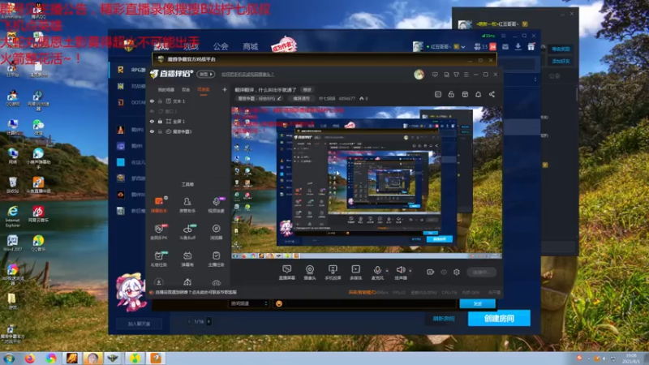Add 直播屏幕 screen capture source

pos(287,272)
